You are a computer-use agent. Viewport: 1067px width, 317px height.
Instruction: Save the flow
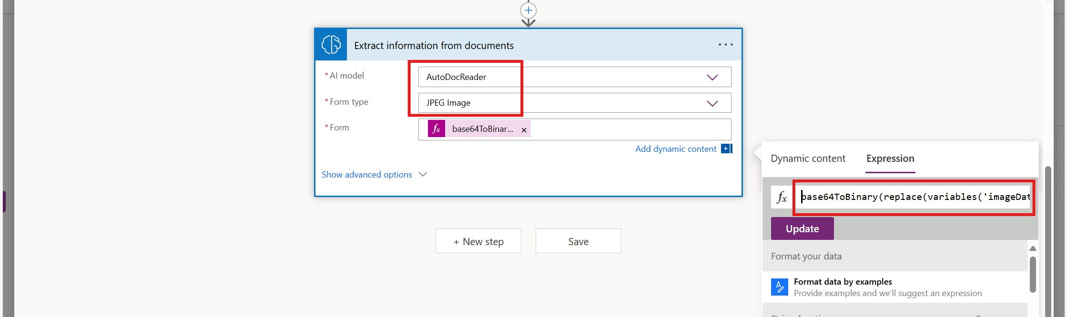click(578, 241)
